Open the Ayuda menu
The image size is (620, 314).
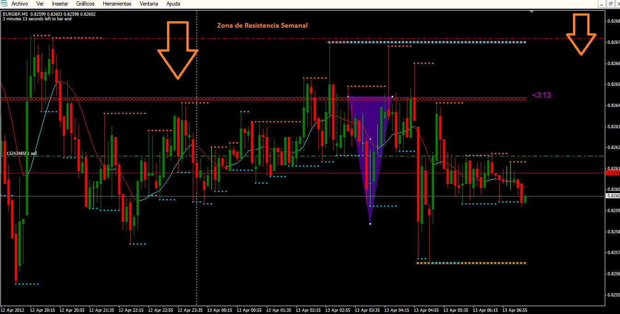(x=173, y=4)
